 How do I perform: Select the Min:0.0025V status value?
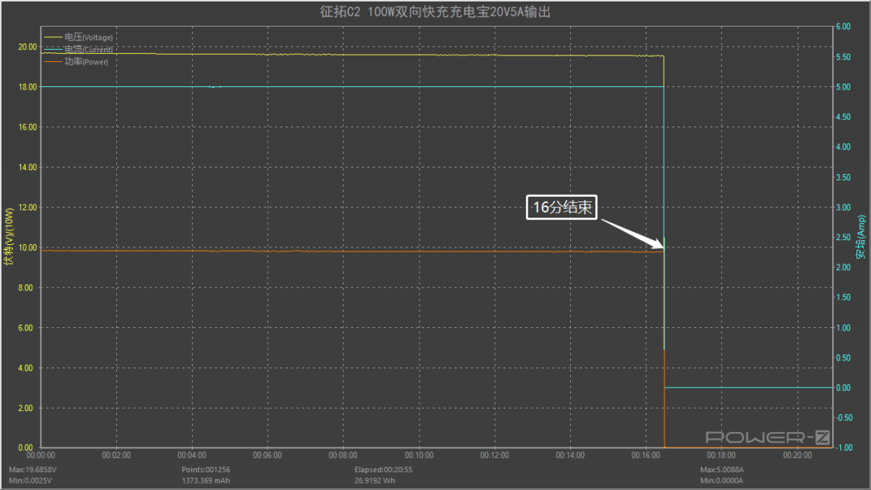pos(31,480)
